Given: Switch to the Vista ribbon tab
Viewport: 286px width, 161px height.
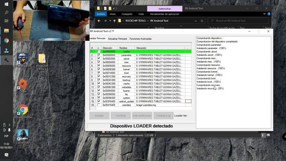Looking at the screenshot, I should click(141, 14).
